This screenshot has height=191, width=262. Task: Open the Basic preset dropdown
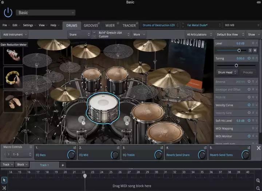pos(45,13)
